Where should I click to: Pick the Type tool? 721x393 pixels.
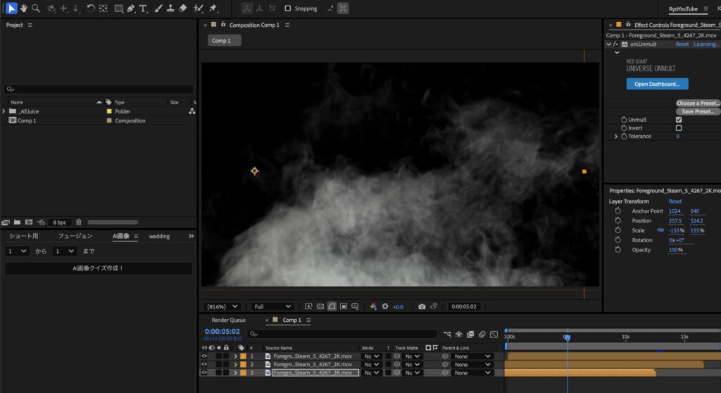[143, 8]
